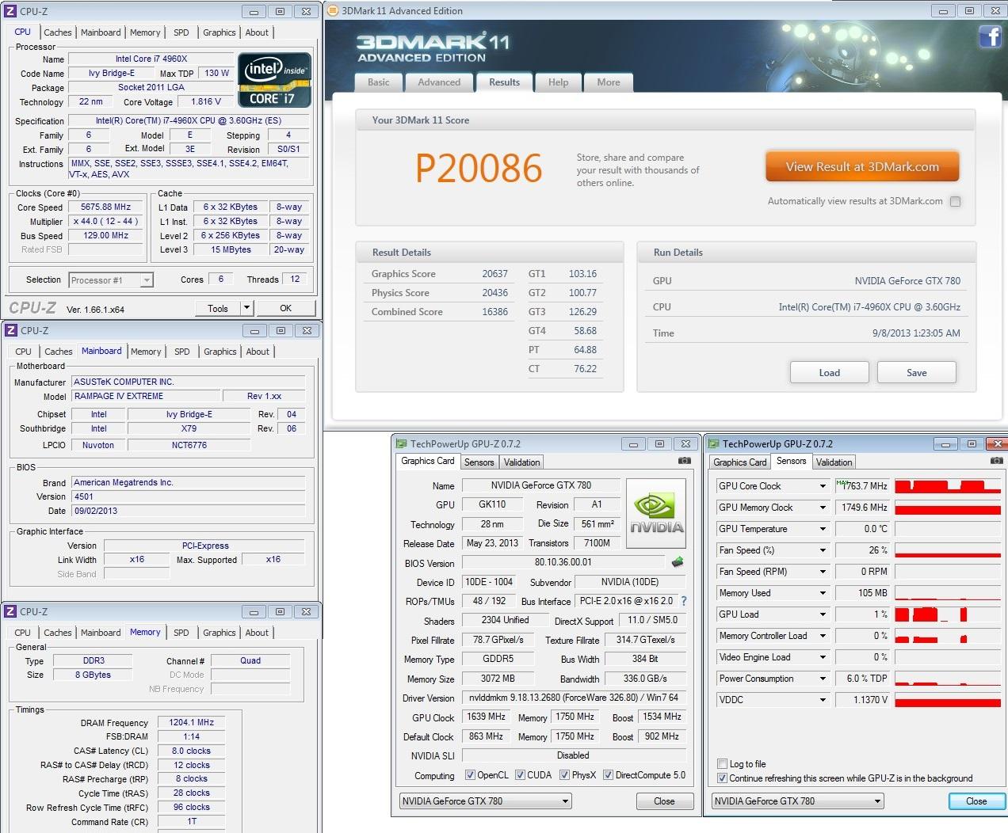Click the CPU-Z title icon of Mainboard window

click(x=11, y=330)
